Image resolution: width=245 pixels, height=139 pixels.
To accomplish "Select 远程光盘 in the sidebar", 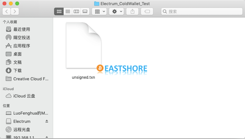I will (26, 130).
